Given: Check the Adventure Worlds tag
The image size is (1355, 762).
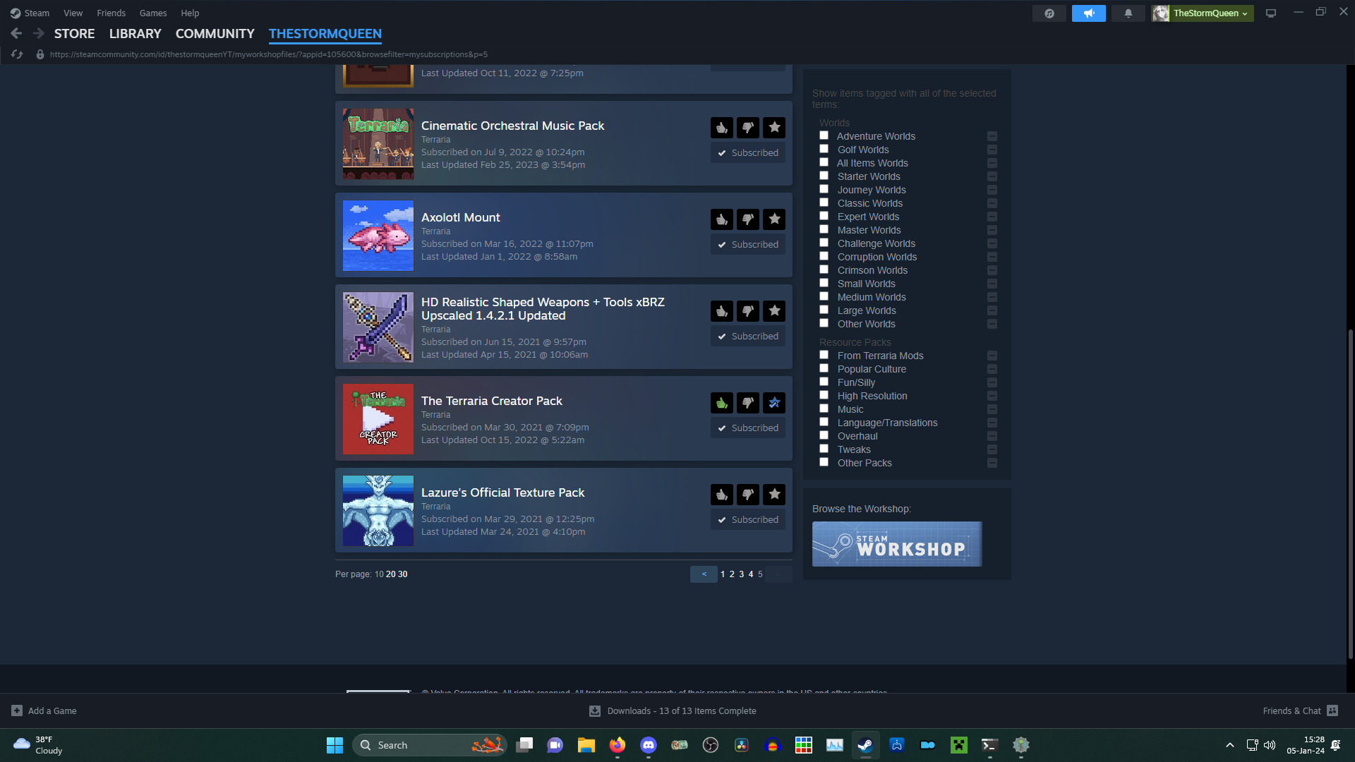Looking at the screenshot, I should coord(824,135).
